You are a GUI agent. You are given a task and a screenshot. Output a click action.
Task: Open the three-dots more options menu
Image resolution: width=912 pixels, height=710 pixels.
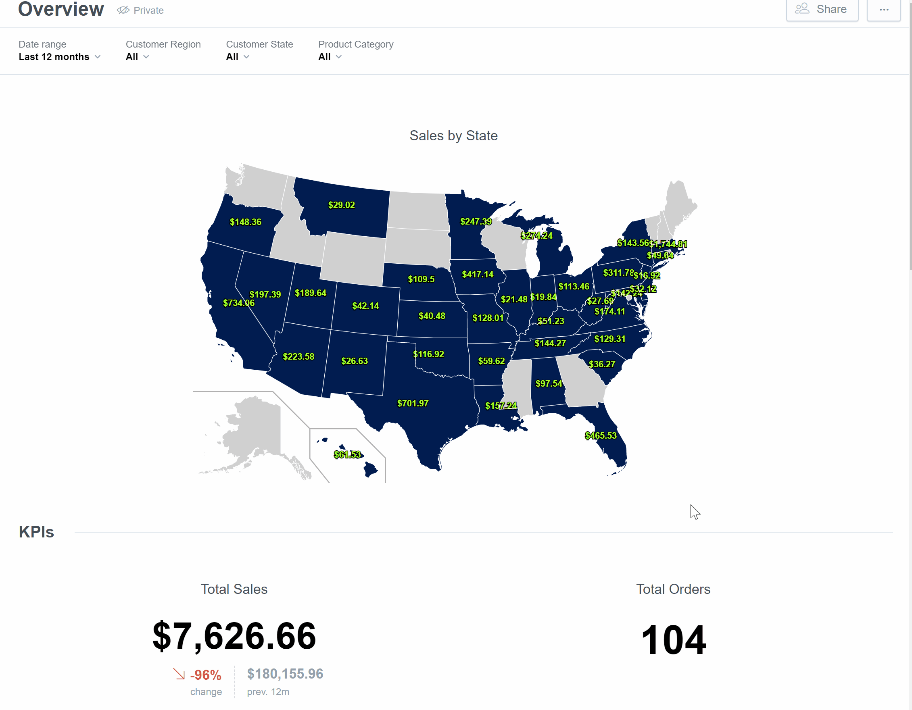coord(884,10)
